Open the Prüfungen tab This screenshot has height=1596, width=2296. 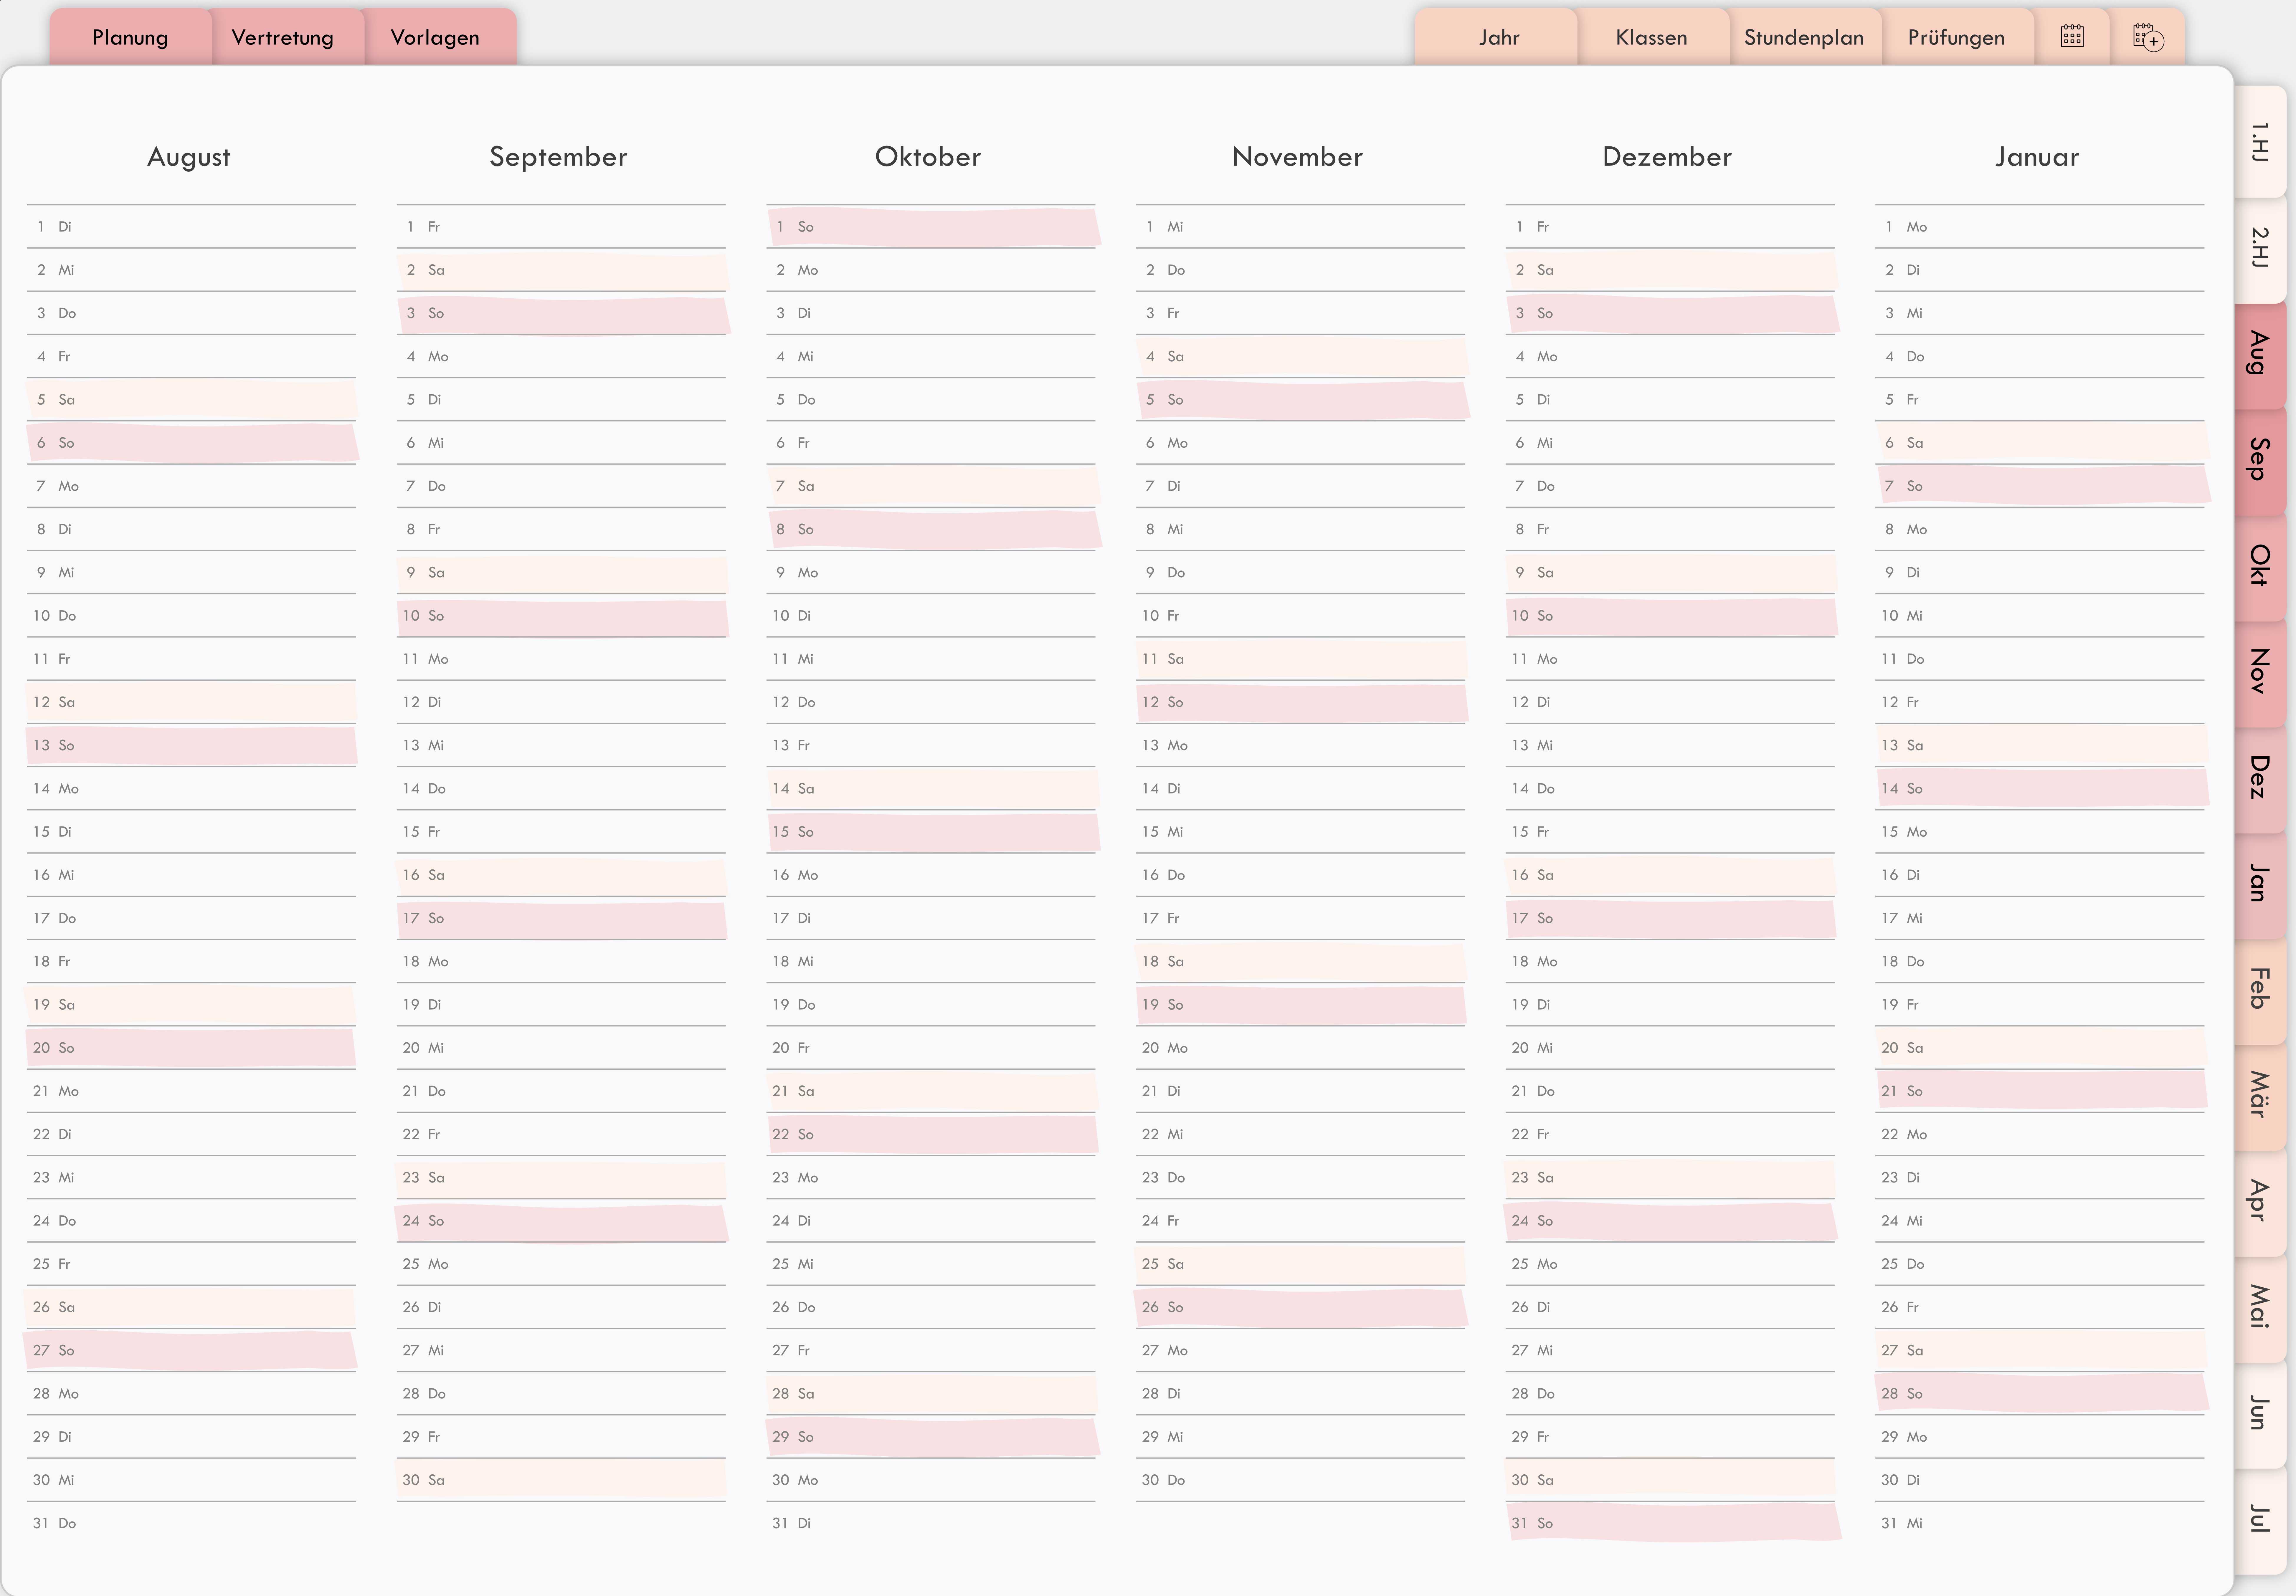(x=1956, y=37)
